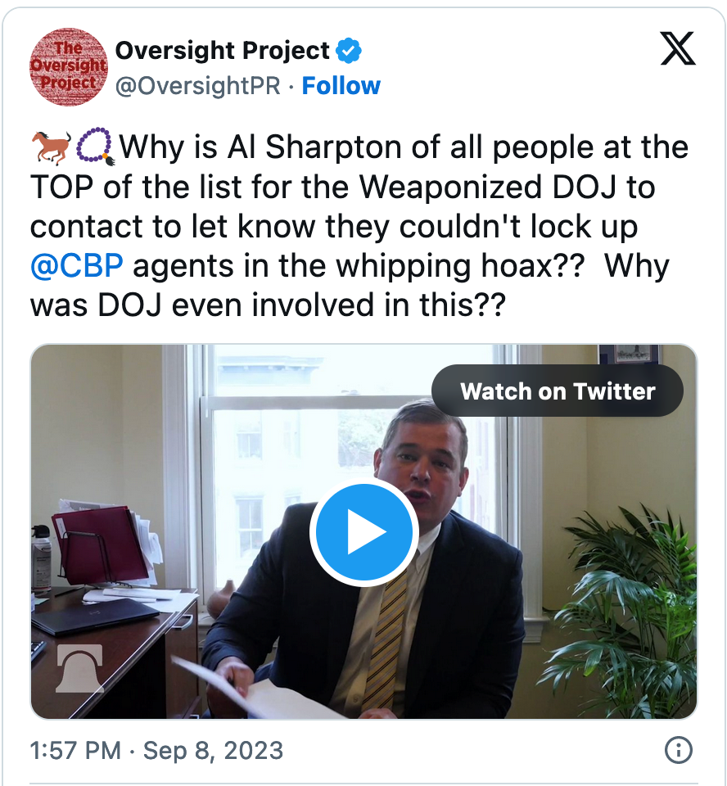Open the @CBP mention link

pyautogui.click(x=77, y=265)
